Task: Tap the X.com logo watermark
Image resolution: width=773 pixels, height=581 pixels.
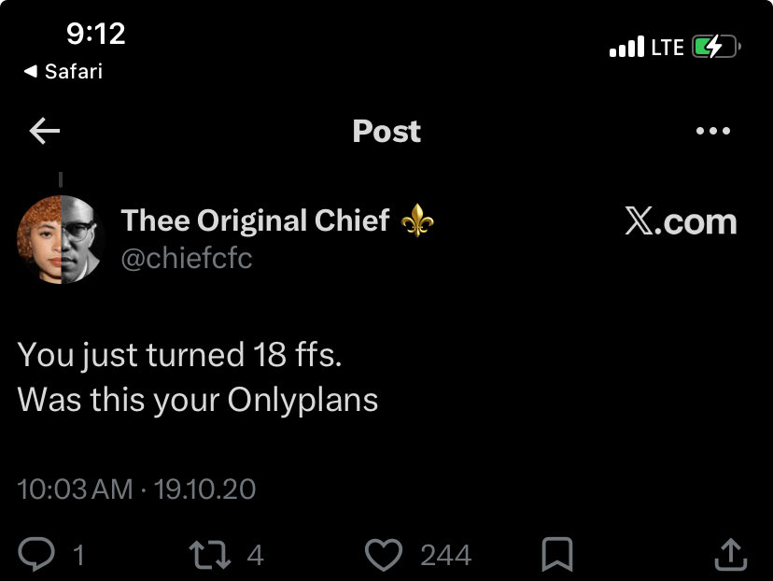Action: tap(681, 221)
